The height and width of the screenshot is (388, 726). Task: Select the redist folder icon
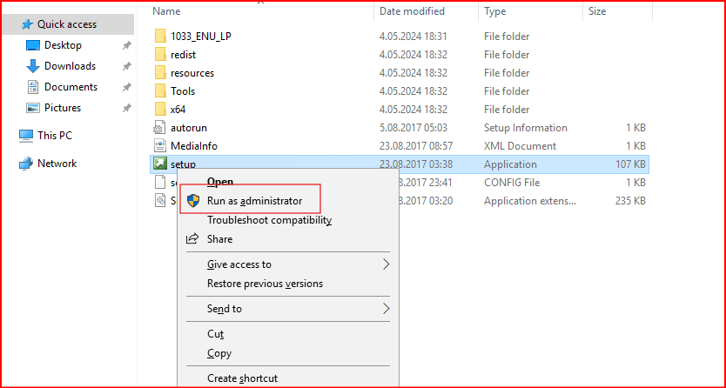pos(159,55)
